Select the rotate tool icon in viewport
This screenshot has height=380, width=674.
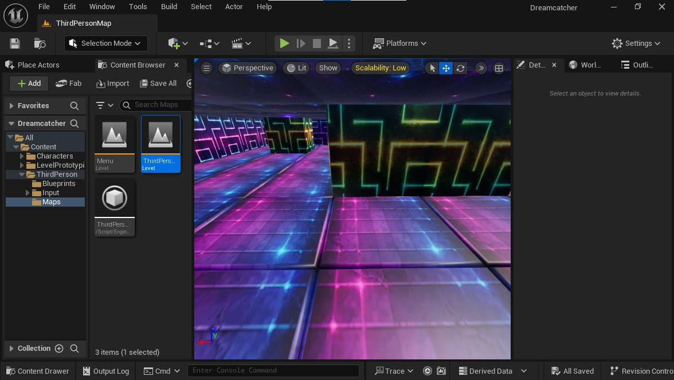pos(460,68)
